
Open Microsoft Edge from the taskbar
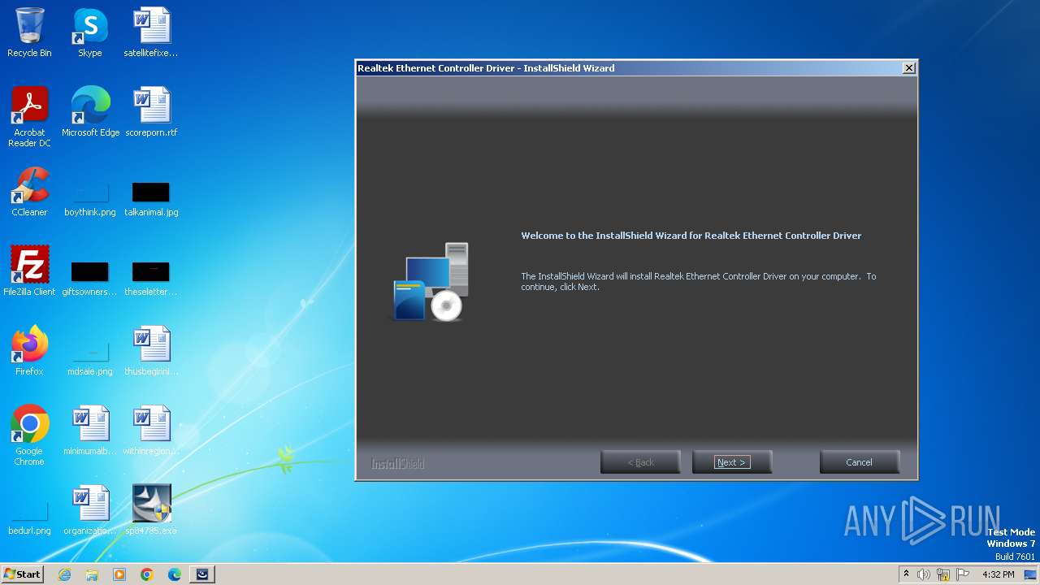[175, 574]
